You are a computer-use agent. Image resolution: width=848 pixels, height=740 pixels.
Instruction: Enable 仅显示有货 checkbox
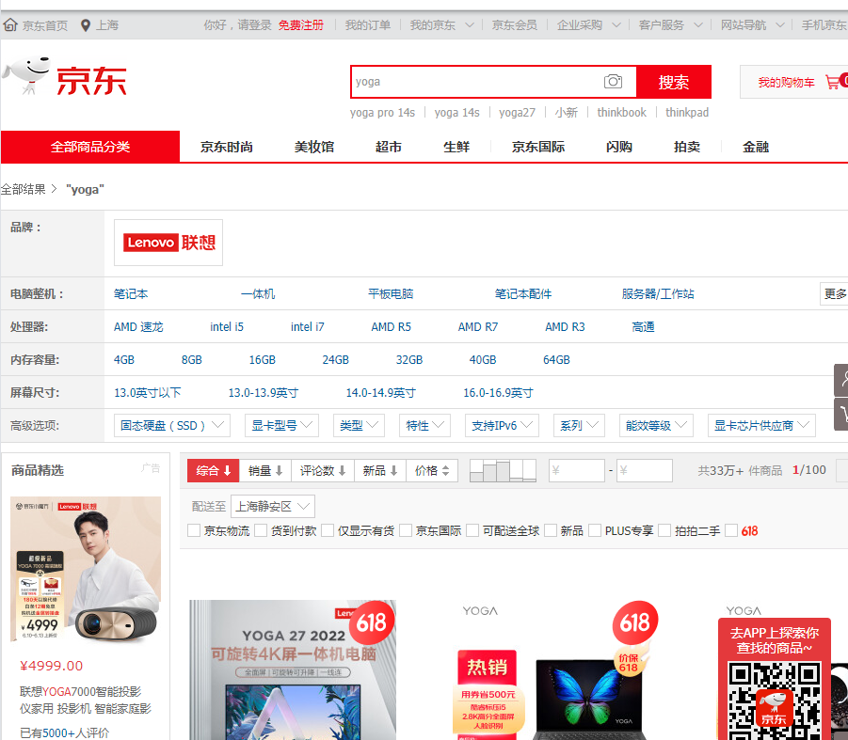point(328,530)
